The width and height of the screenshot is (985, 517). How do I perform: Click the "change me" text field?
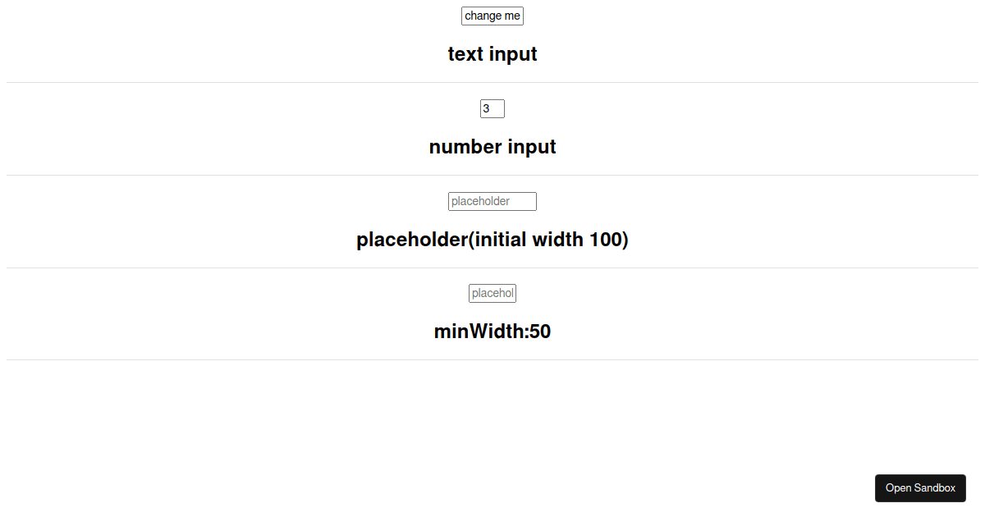point(492,16)
